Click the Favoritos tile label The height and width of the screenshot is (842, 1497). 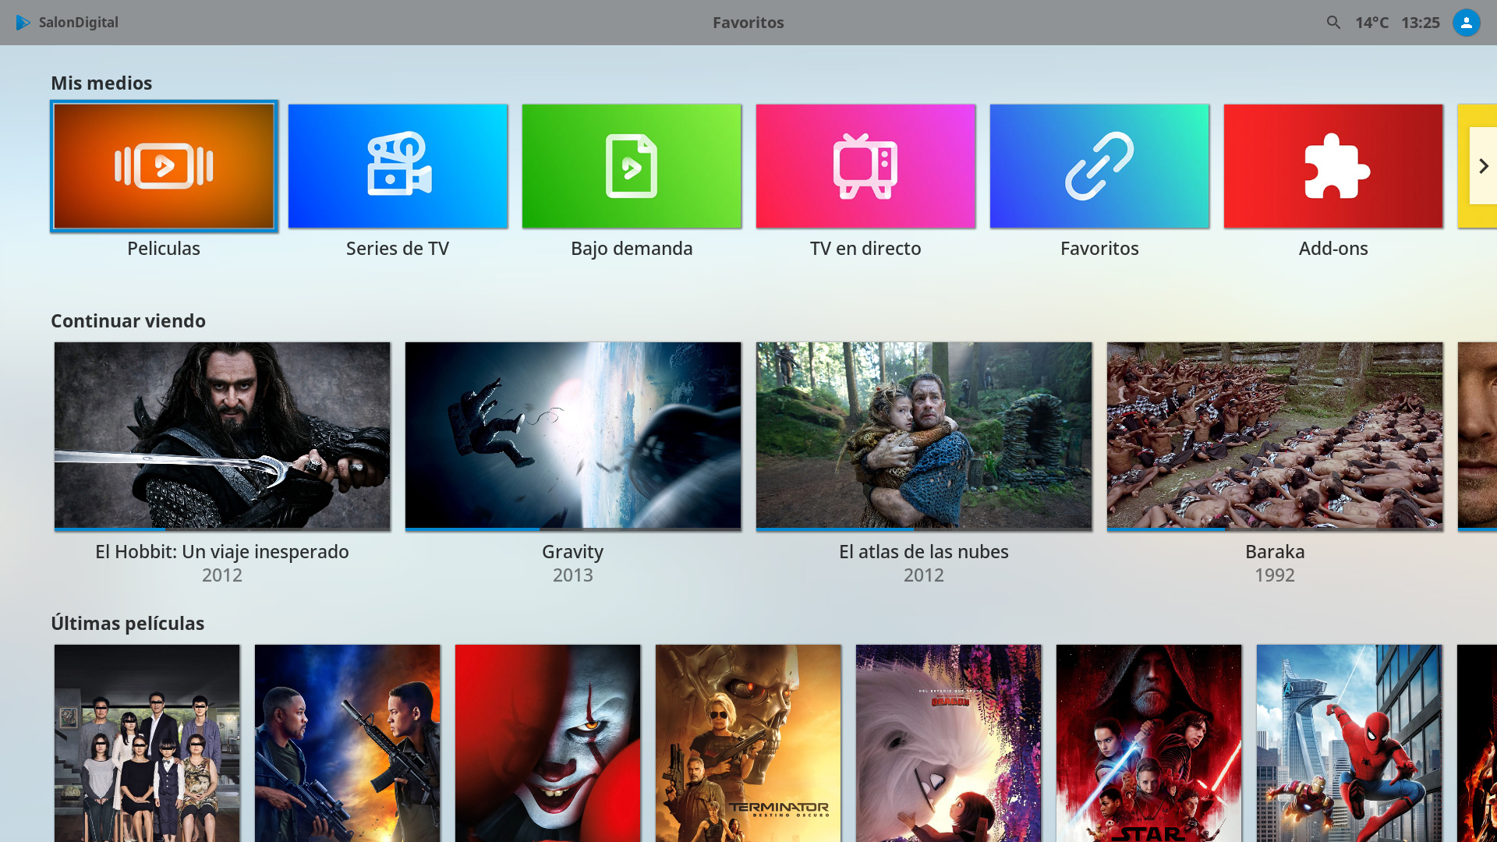pos(1099,249)
